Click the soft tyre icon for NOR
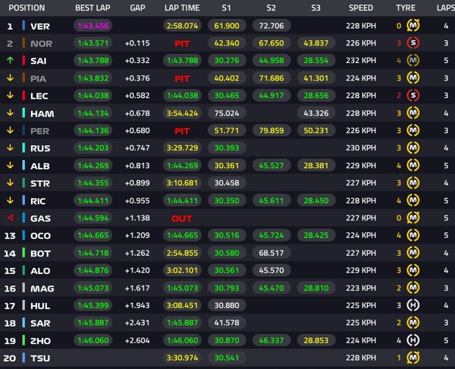 413,43
